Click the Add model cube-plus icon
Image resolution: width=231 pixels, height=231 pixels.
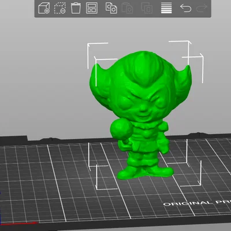click(44, 8)
